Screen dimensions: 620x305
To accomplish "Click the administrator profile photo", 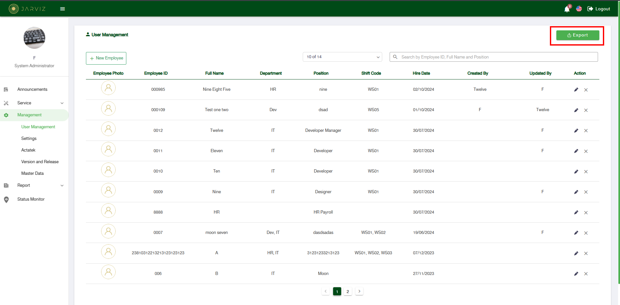I will point(34,38).
